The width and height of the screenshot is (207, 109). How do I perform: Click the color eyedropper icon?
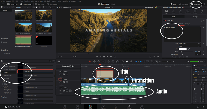pos(189,49)
